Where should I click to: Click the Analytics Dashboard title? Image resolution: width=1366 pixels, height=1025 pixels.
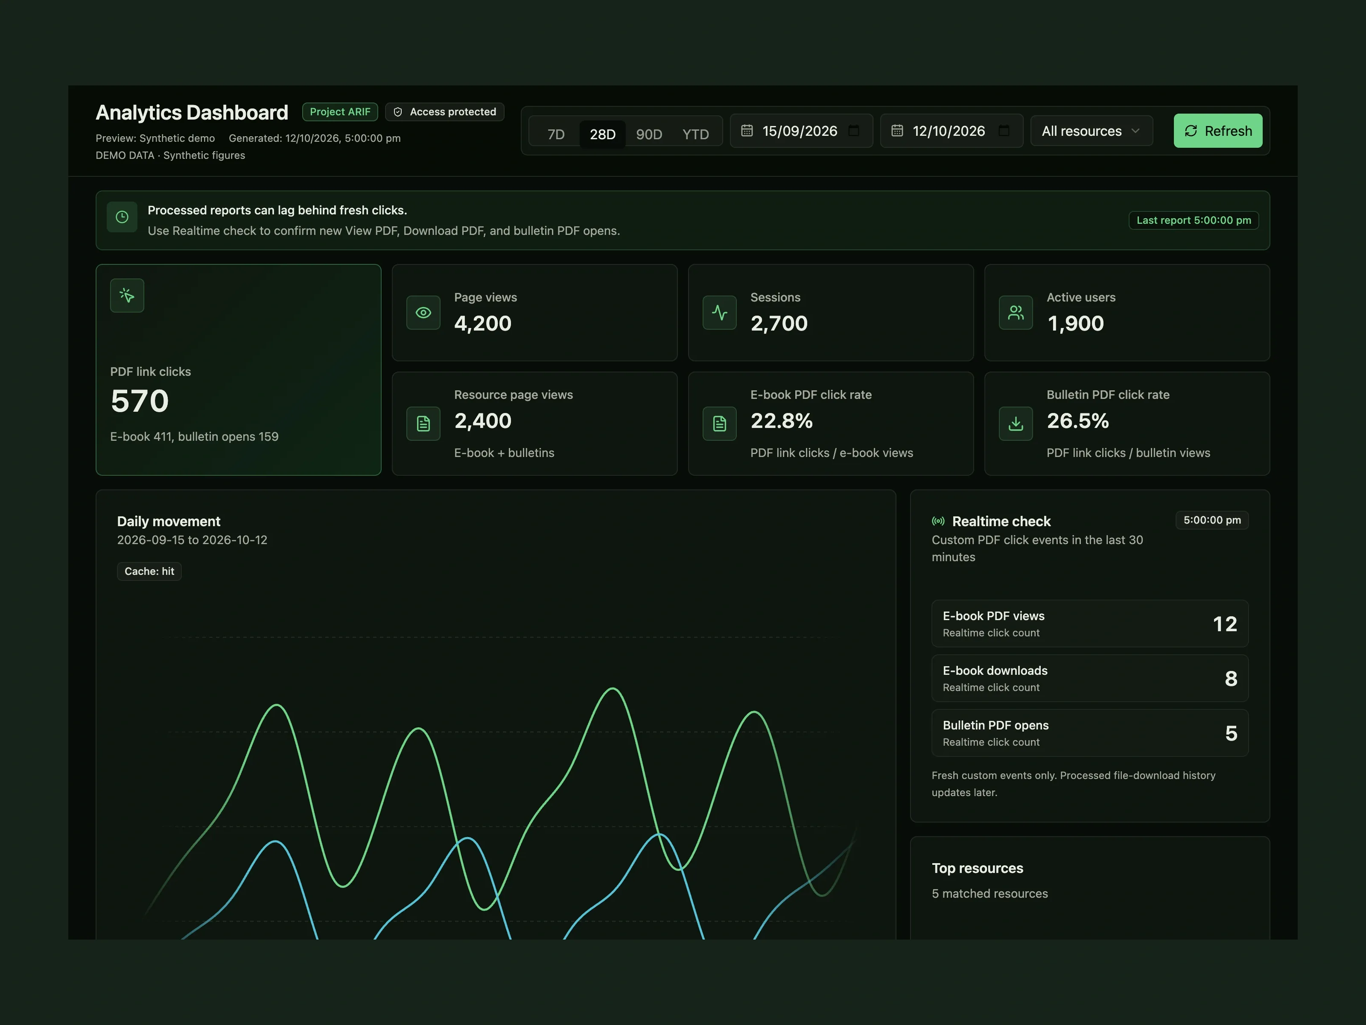point(192,112)
